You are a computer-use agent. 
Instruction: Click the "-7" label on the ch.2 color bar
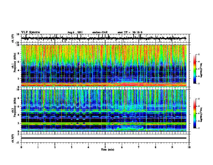point(198,128)
